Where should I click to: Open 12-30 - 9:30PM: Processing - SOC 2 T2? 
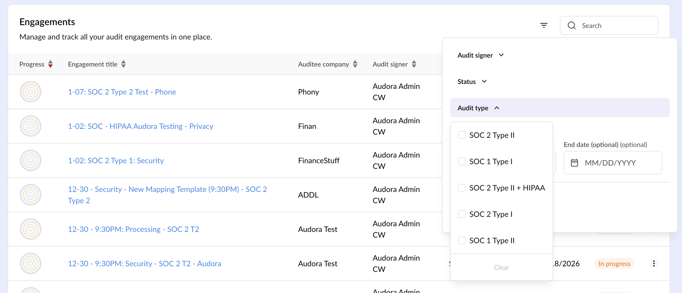click(133, 229)
